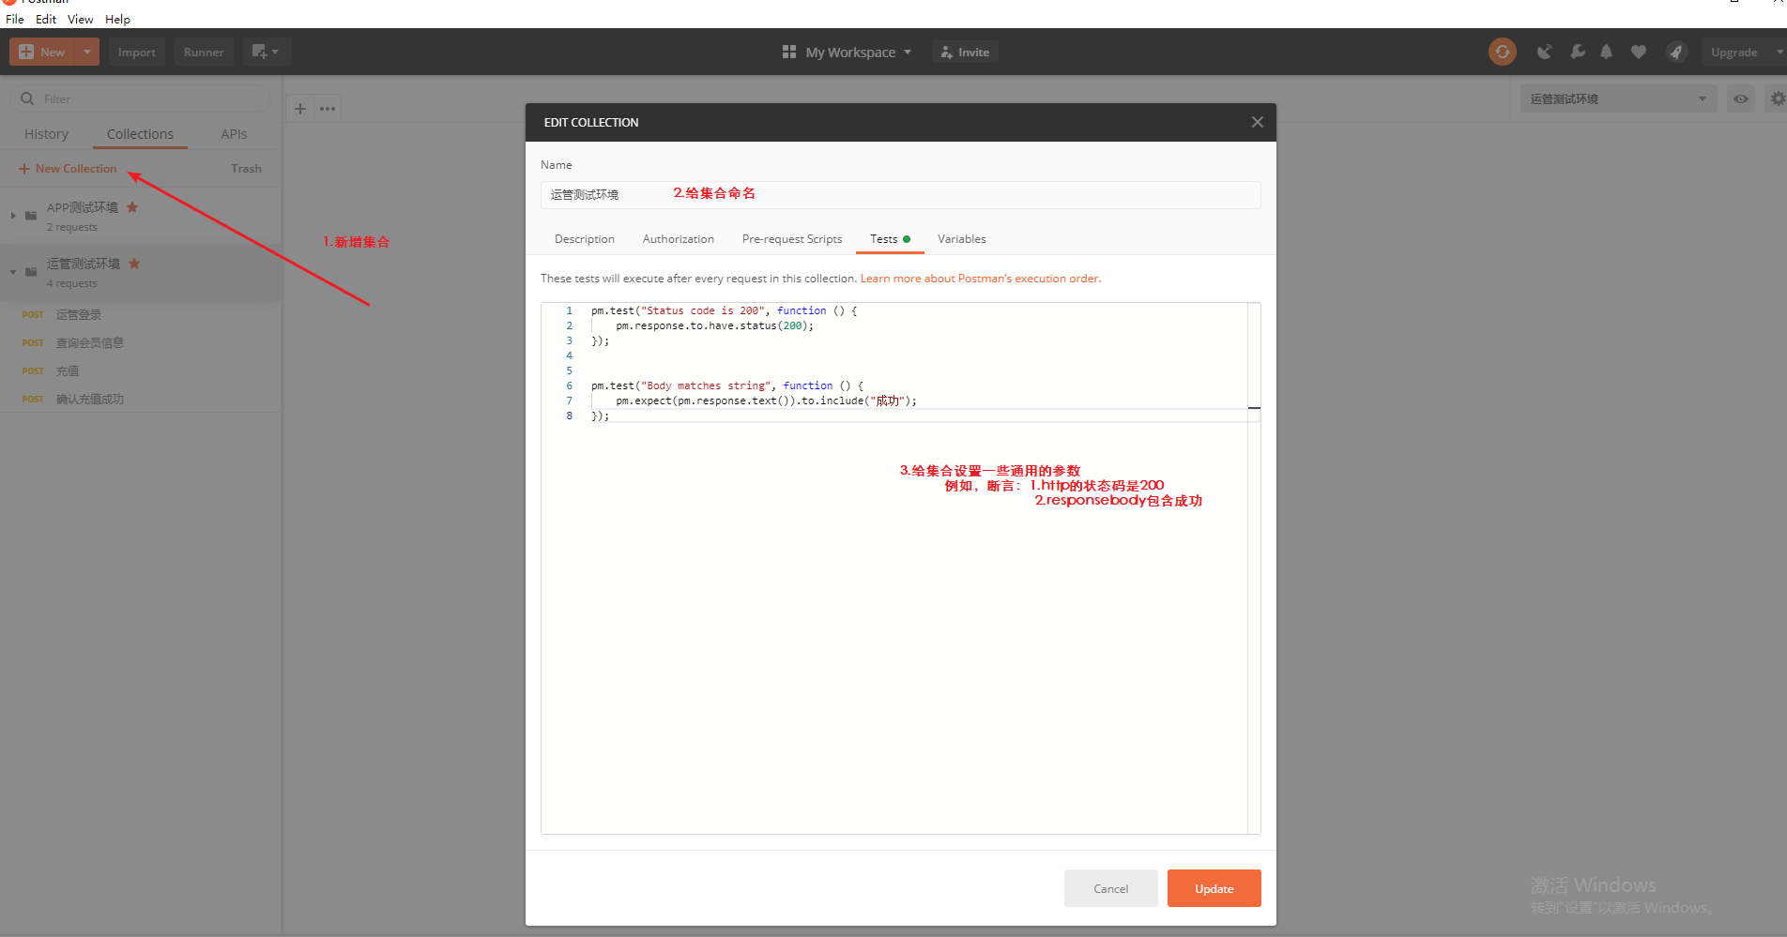
Task: Open Postman settings wrench icon
Action: coord(1578,52)
